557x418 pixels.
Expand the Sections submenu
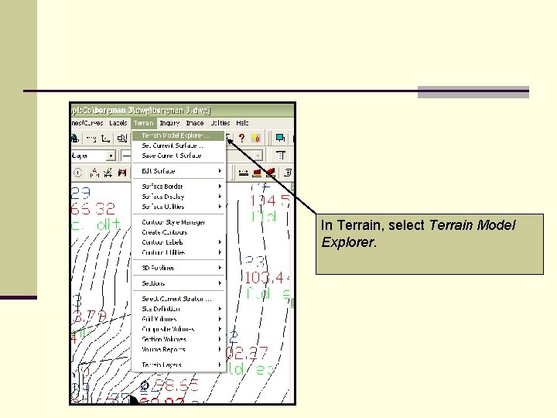[179, 283]
